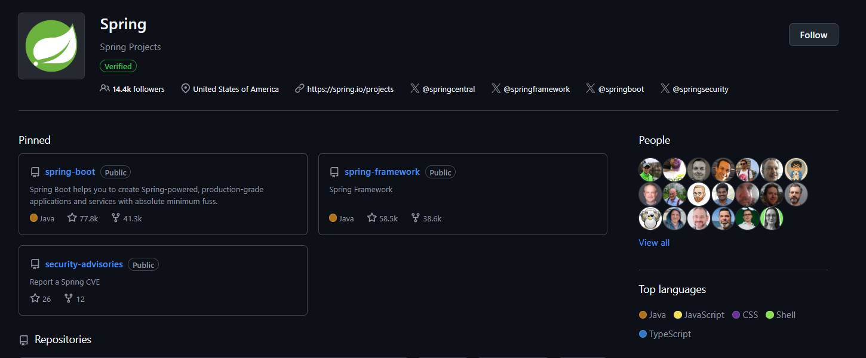Open the @springcentral X profile

point(448,89)
